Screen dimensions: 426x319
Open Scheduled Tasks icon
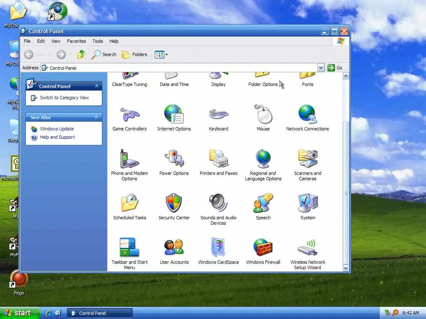[130, 203]
